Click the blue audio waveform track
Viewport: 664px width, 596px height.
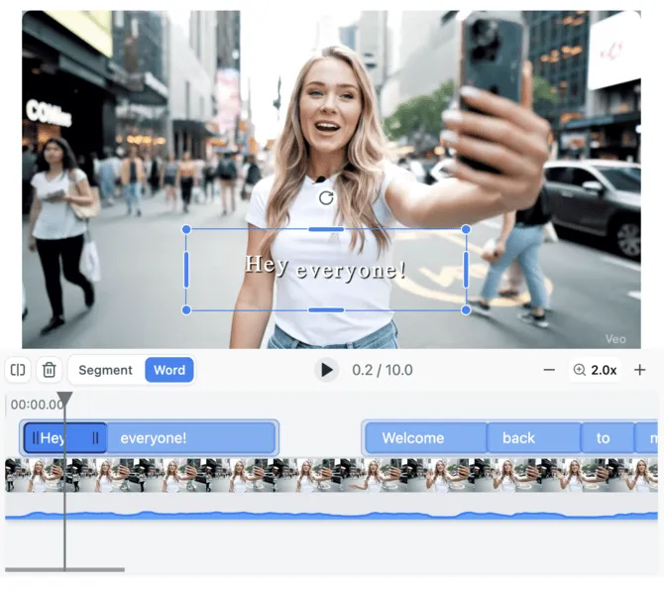point(331,515)
